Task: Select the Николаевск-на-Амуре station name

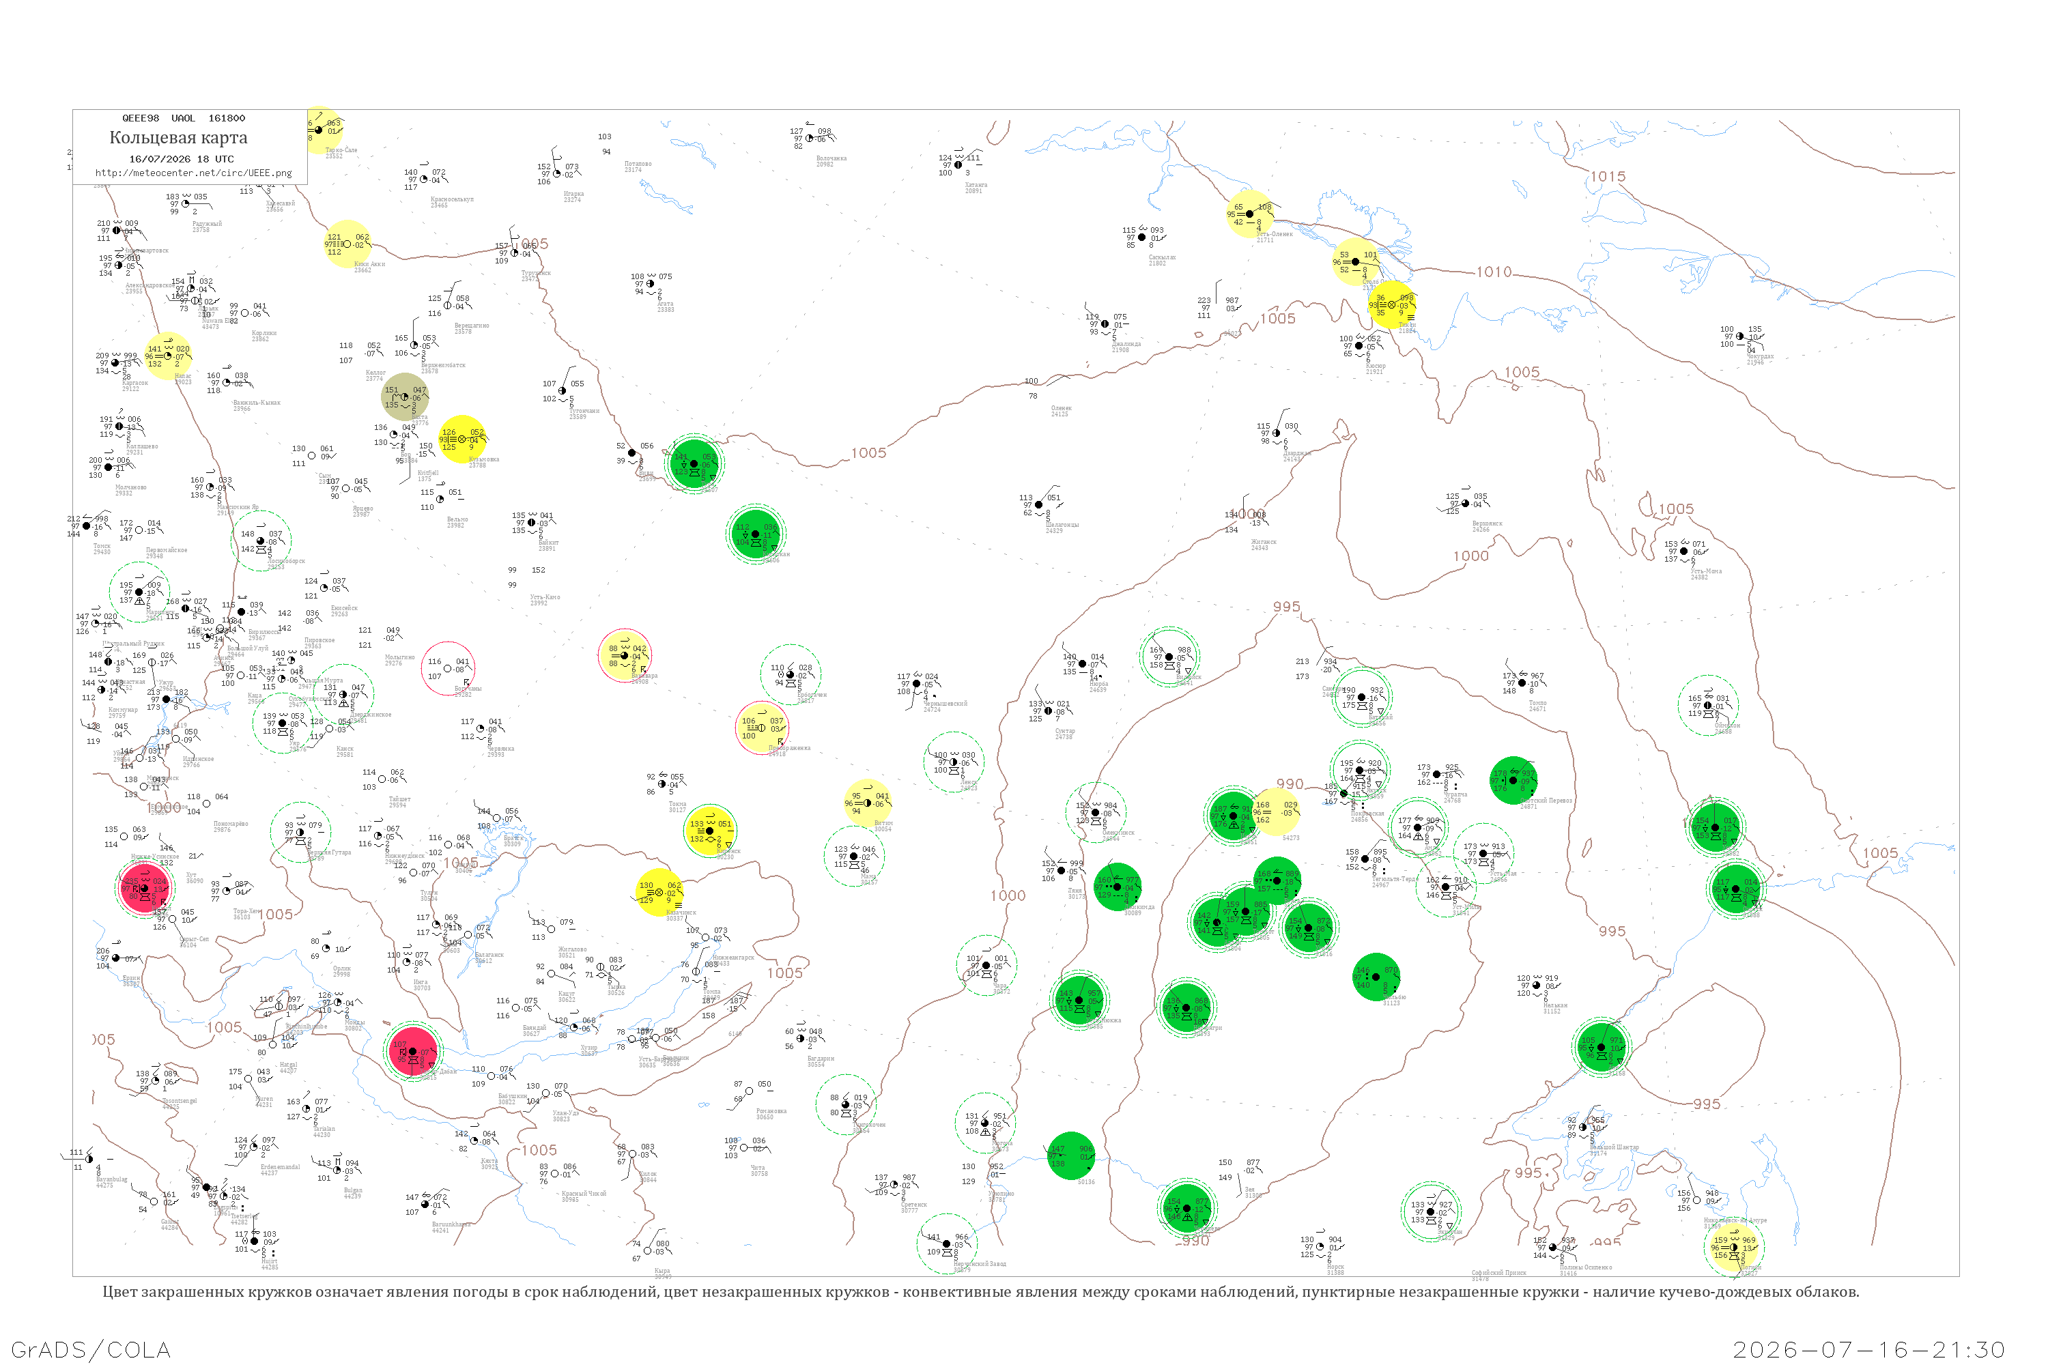Action: [x=1735, y=1220]
